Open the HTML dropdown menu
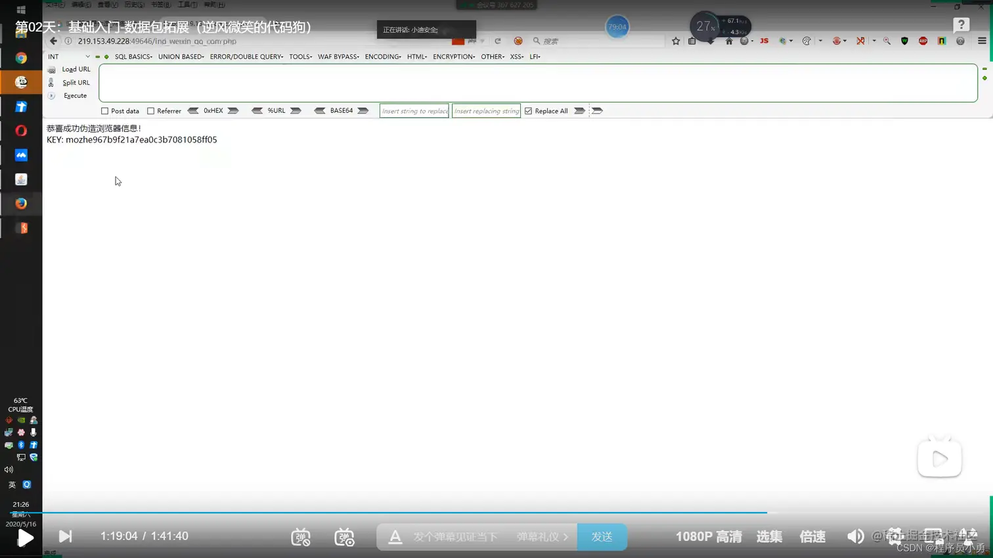Image resolution: width=993 pixels, height=558 pixels. pos(417,56)
